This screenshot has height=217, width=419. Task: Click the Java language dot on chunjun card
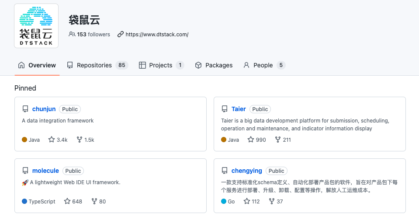point(24,140)
